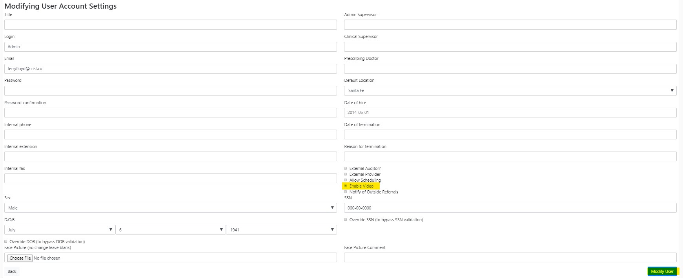
Task: Click the Face Picture Comment field
Action: click(510, 257)
